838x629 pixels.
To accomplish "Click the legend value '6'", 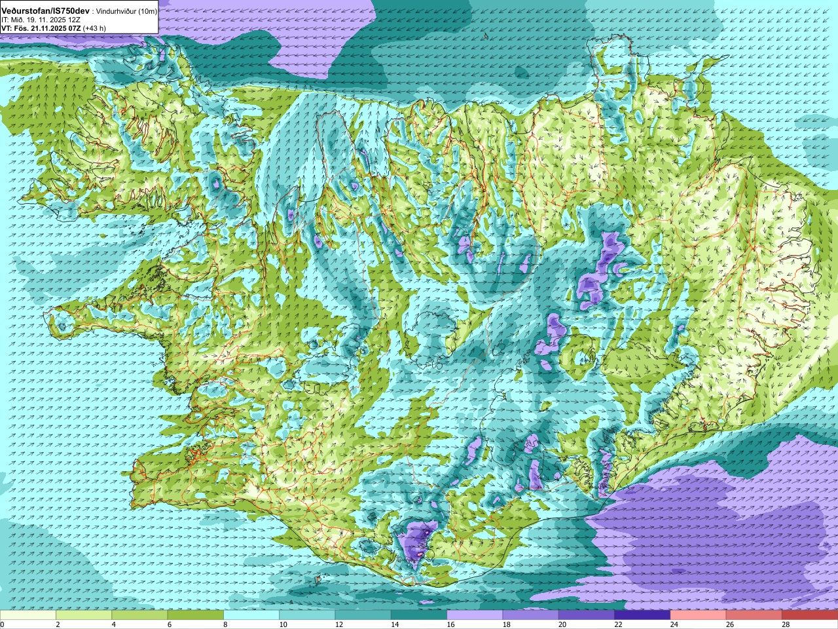I will point(169,624).
